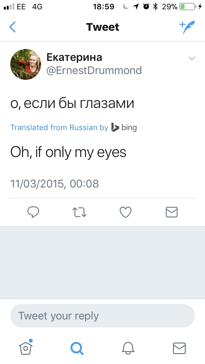The width and height of the screenshot is (205, 364).
Task: Tap 'Translated from Russian by' link
Action: click(59, 128)
